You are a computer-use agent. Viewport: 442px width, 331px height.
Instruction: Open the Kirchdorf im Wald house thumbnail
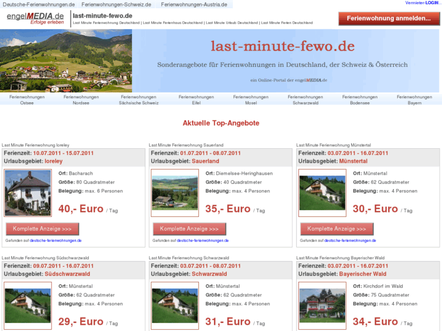pos(322,305)
